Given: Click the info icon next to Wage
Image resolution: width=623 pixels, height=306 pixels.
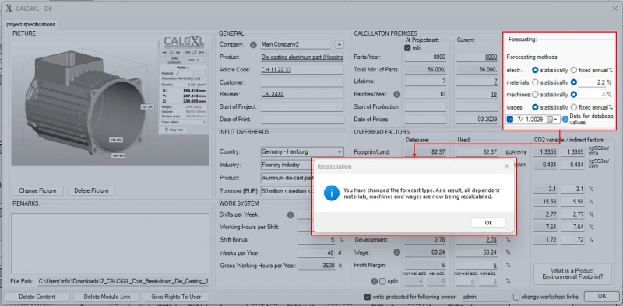Looking at the screenshot, I should pos(396,252).
